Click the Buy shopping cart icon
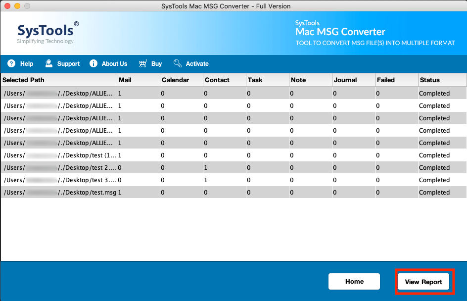 142,63
